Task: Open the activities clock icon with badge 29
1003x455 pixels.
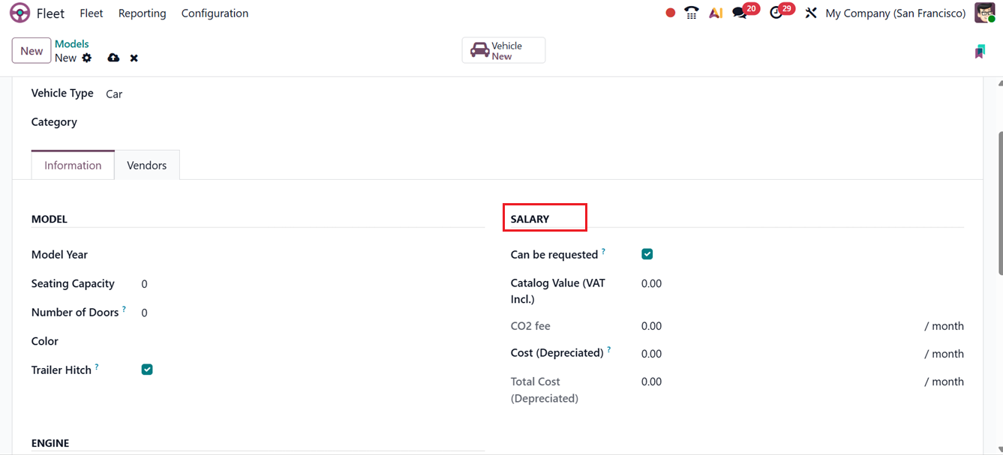Action: click(776, 13)
